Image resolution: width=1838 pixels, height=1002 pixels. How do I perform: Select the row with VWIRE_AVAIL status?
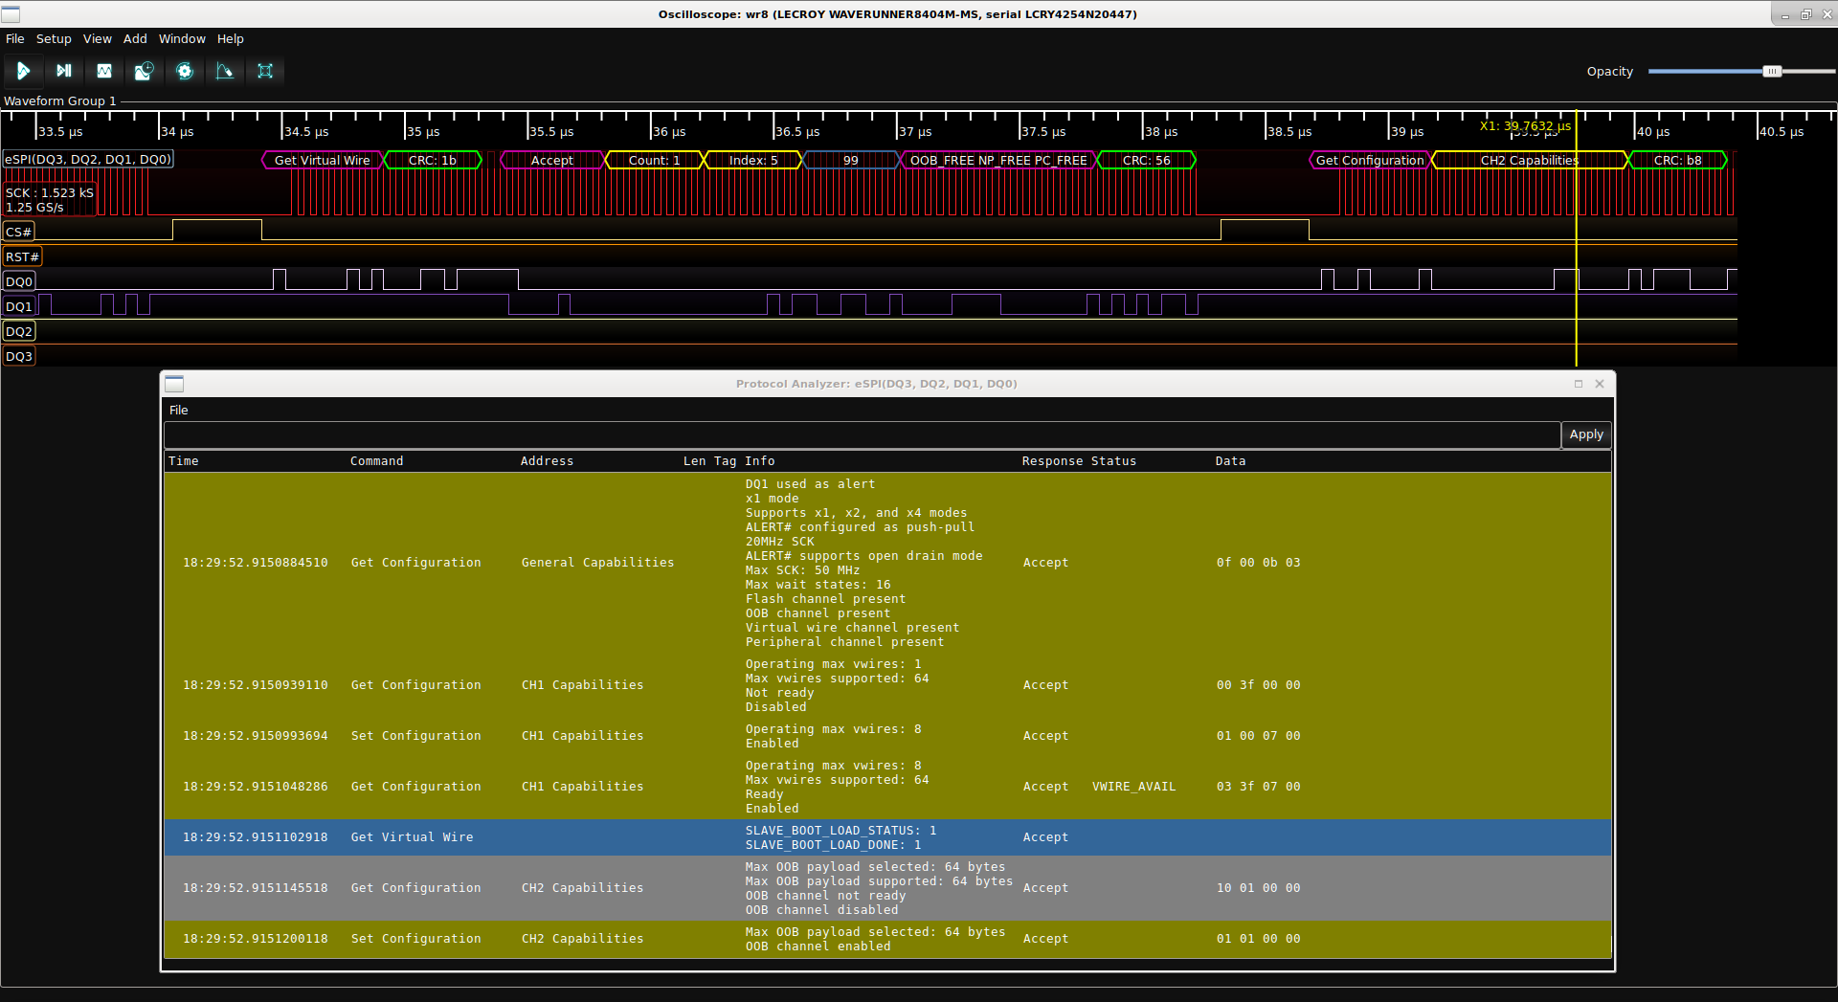pos(887,787)
